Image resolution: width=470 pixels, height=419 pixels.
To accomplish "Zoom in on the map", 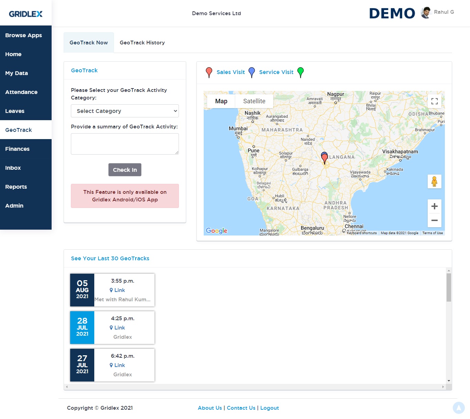I will (x=435, y=206).
